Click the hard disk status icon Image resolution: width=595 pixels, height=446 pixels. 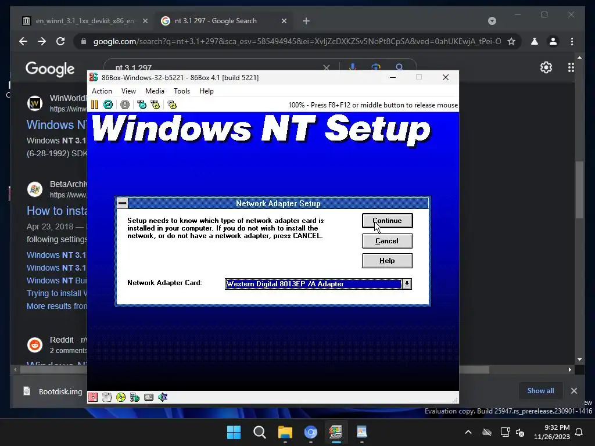coord(149,397)
